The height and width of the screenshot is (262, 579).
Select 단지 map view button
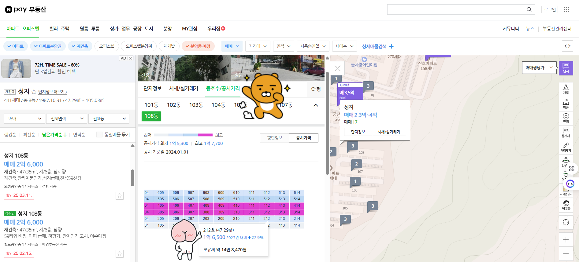click(566, 68)
